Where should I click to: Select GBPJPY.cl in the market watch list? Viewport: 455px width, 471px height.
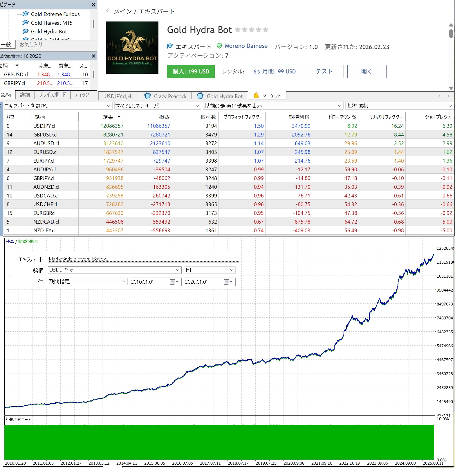(x=45, y=83)
